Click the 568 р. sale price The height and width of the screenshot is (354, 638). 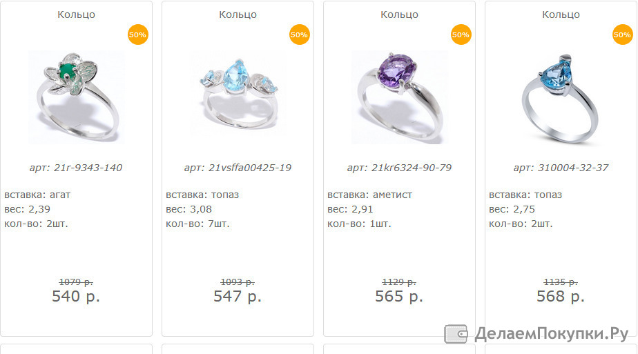[561, 296]
